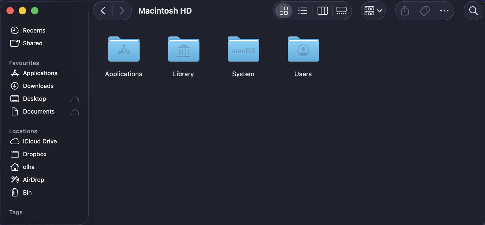
Task: Open iCloud Drive in the sidebar
Action: click(x=44, y=141)
